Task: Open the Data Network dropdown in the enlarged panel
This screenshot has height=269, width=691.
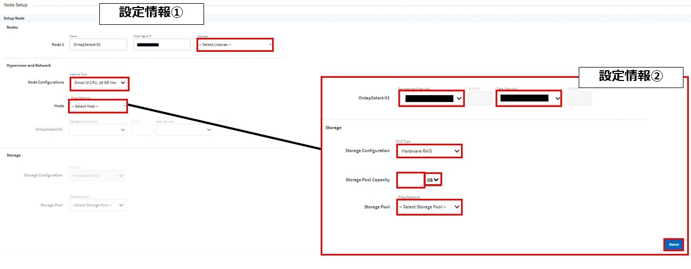Action: (529, 98)
